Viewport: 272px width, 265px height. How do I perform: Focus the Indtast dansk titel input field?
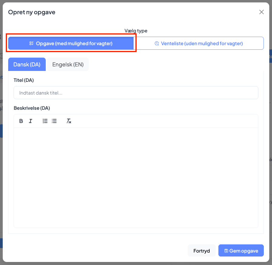point(136,92)
